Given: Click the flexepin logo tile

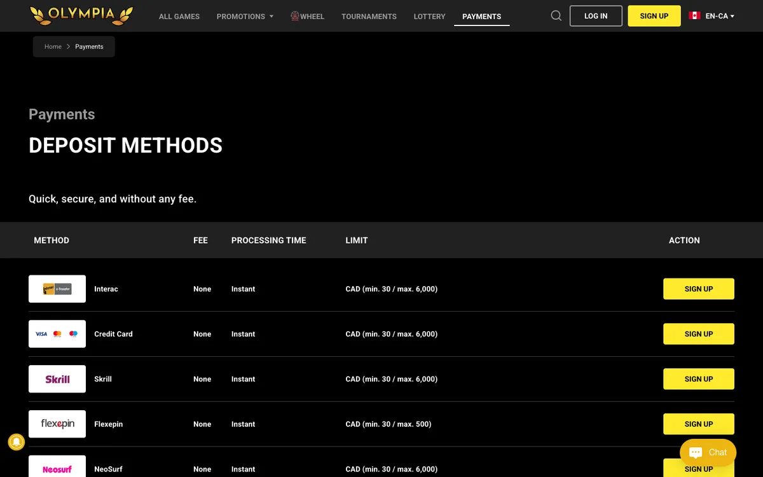Looking at the screenshot, I should coord(57,424).
